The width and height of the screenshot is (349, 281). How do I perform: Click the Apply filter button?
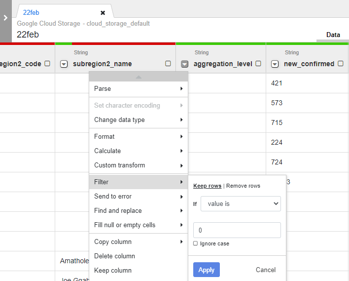click(x=206, y=270)
